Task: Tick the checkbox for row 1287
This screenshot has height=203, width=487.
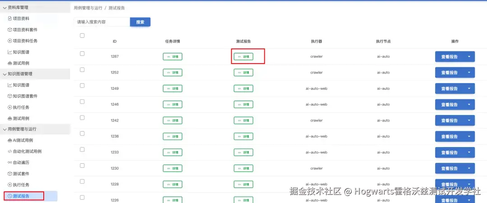Action: [x=83, y=54]
